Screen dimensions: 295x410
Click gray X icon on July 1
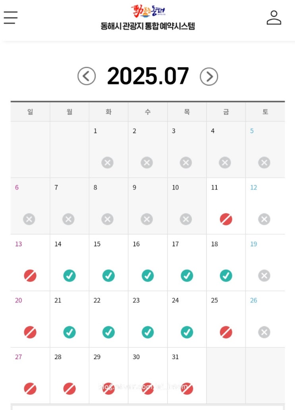click(108, 162)
